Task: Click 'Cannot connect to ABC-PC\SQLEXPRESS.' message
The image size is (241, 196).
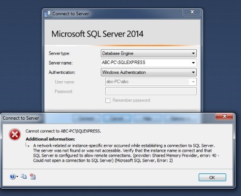Action: point(63,131)
